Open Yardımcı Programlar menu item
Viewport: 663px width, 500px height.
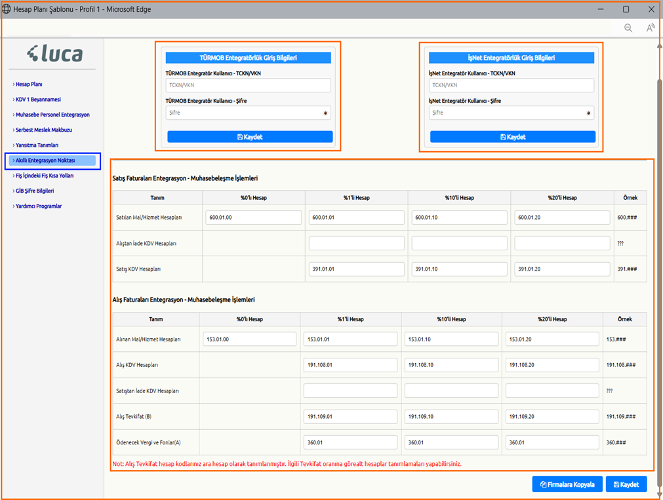point(39,206)
